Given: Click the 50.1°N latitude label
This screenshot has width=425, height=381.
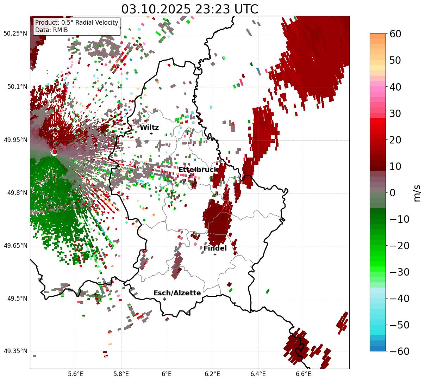Looking at the screenshot, I should tap(17, 87).
